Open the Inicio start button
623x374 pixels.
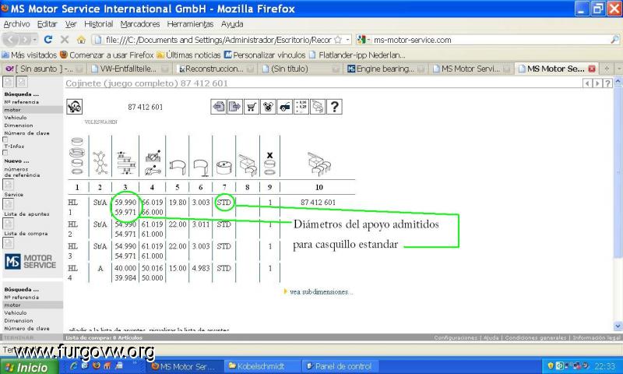(x=28, y=367)
